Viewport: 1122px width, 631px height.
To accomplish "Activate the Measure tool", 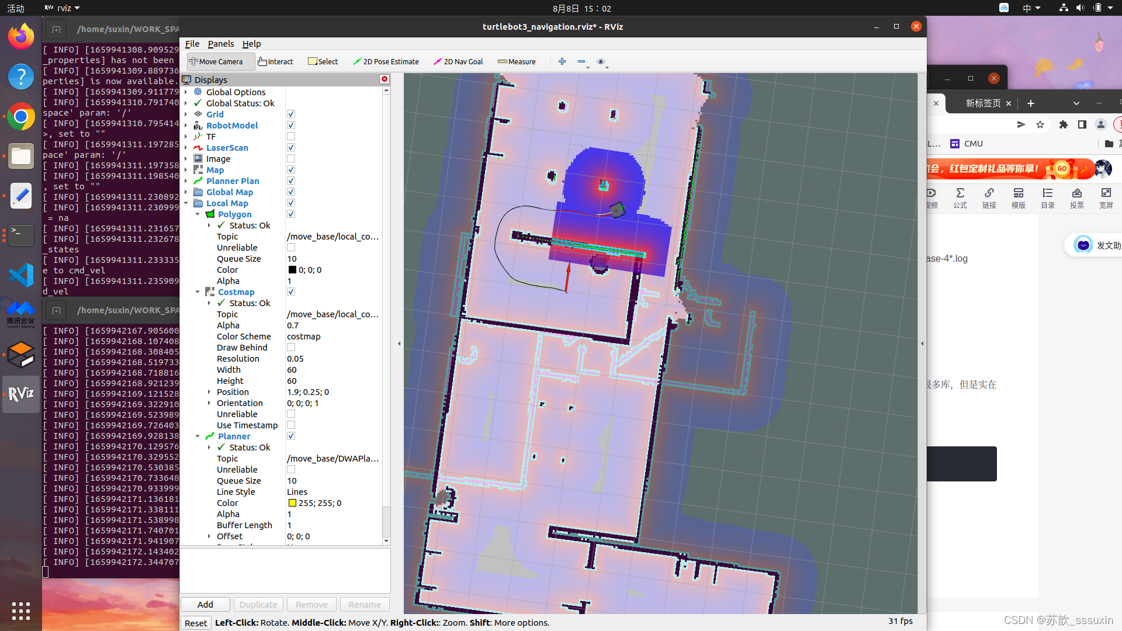I will [x=517, y=61].
